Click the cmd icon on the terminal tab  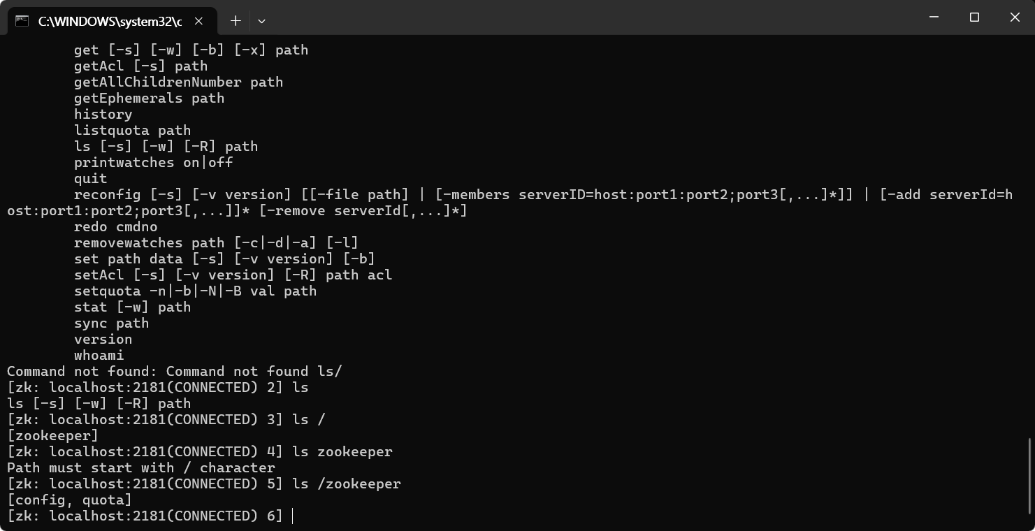(22, 21)
